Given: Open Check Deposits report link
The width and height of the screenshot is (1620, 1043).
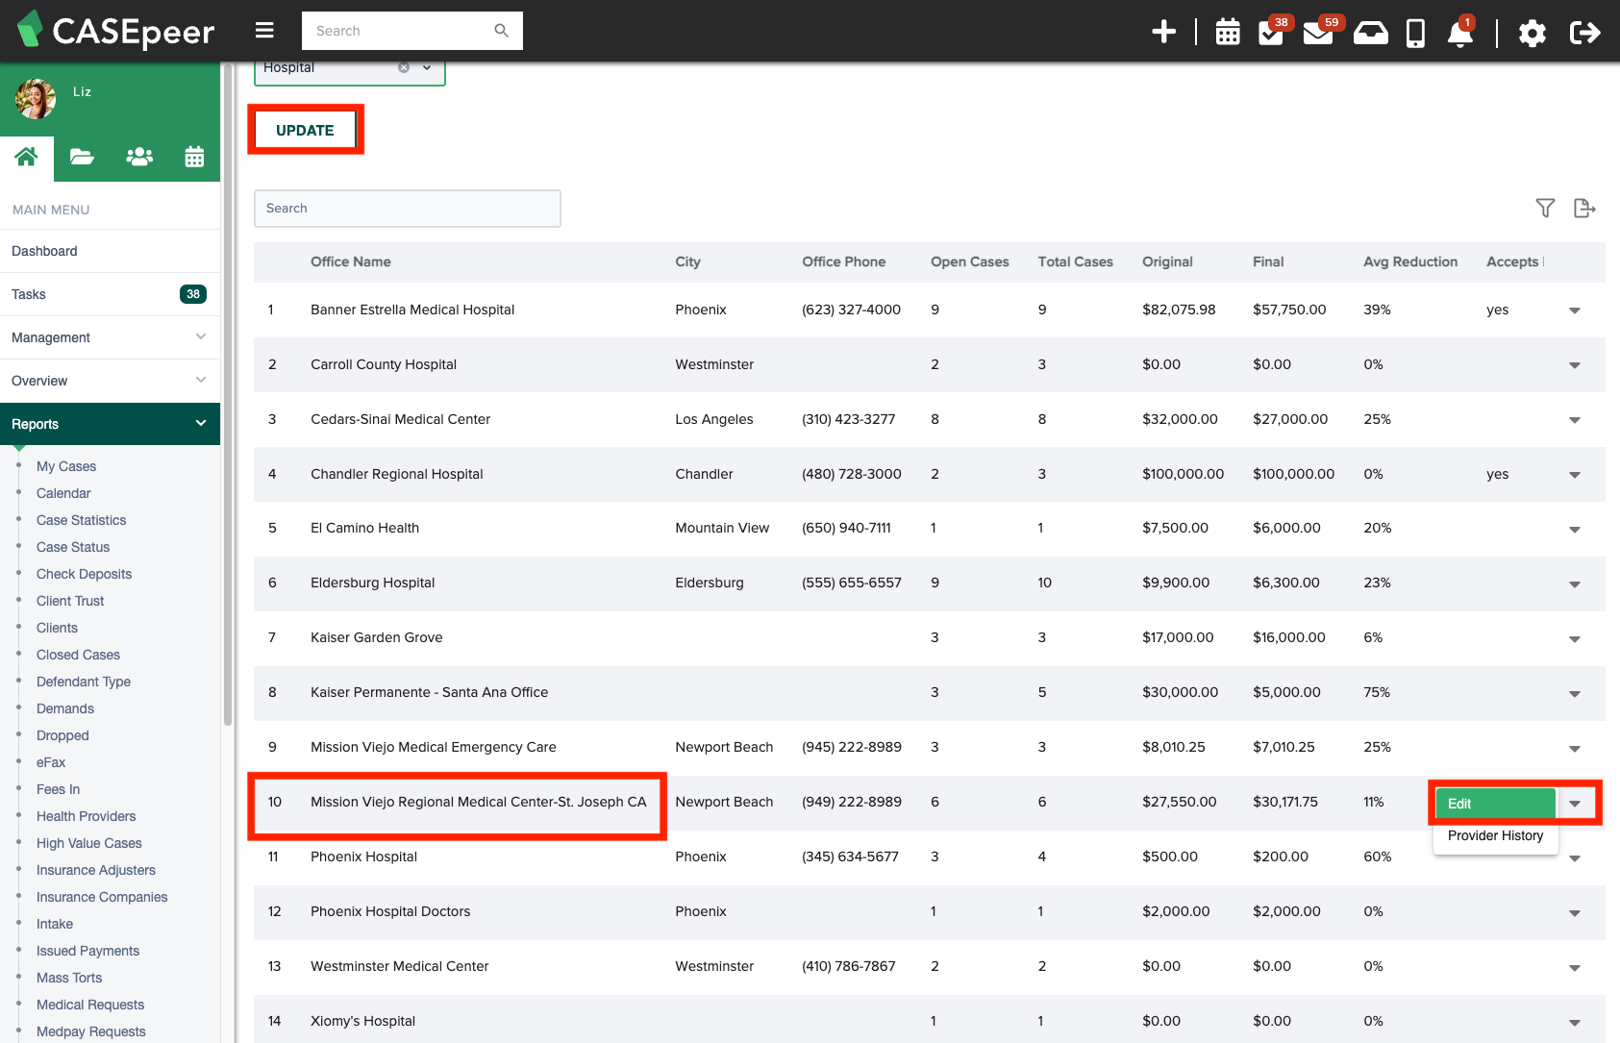Looking at the screenshot, I should click(x=85, y=574).
